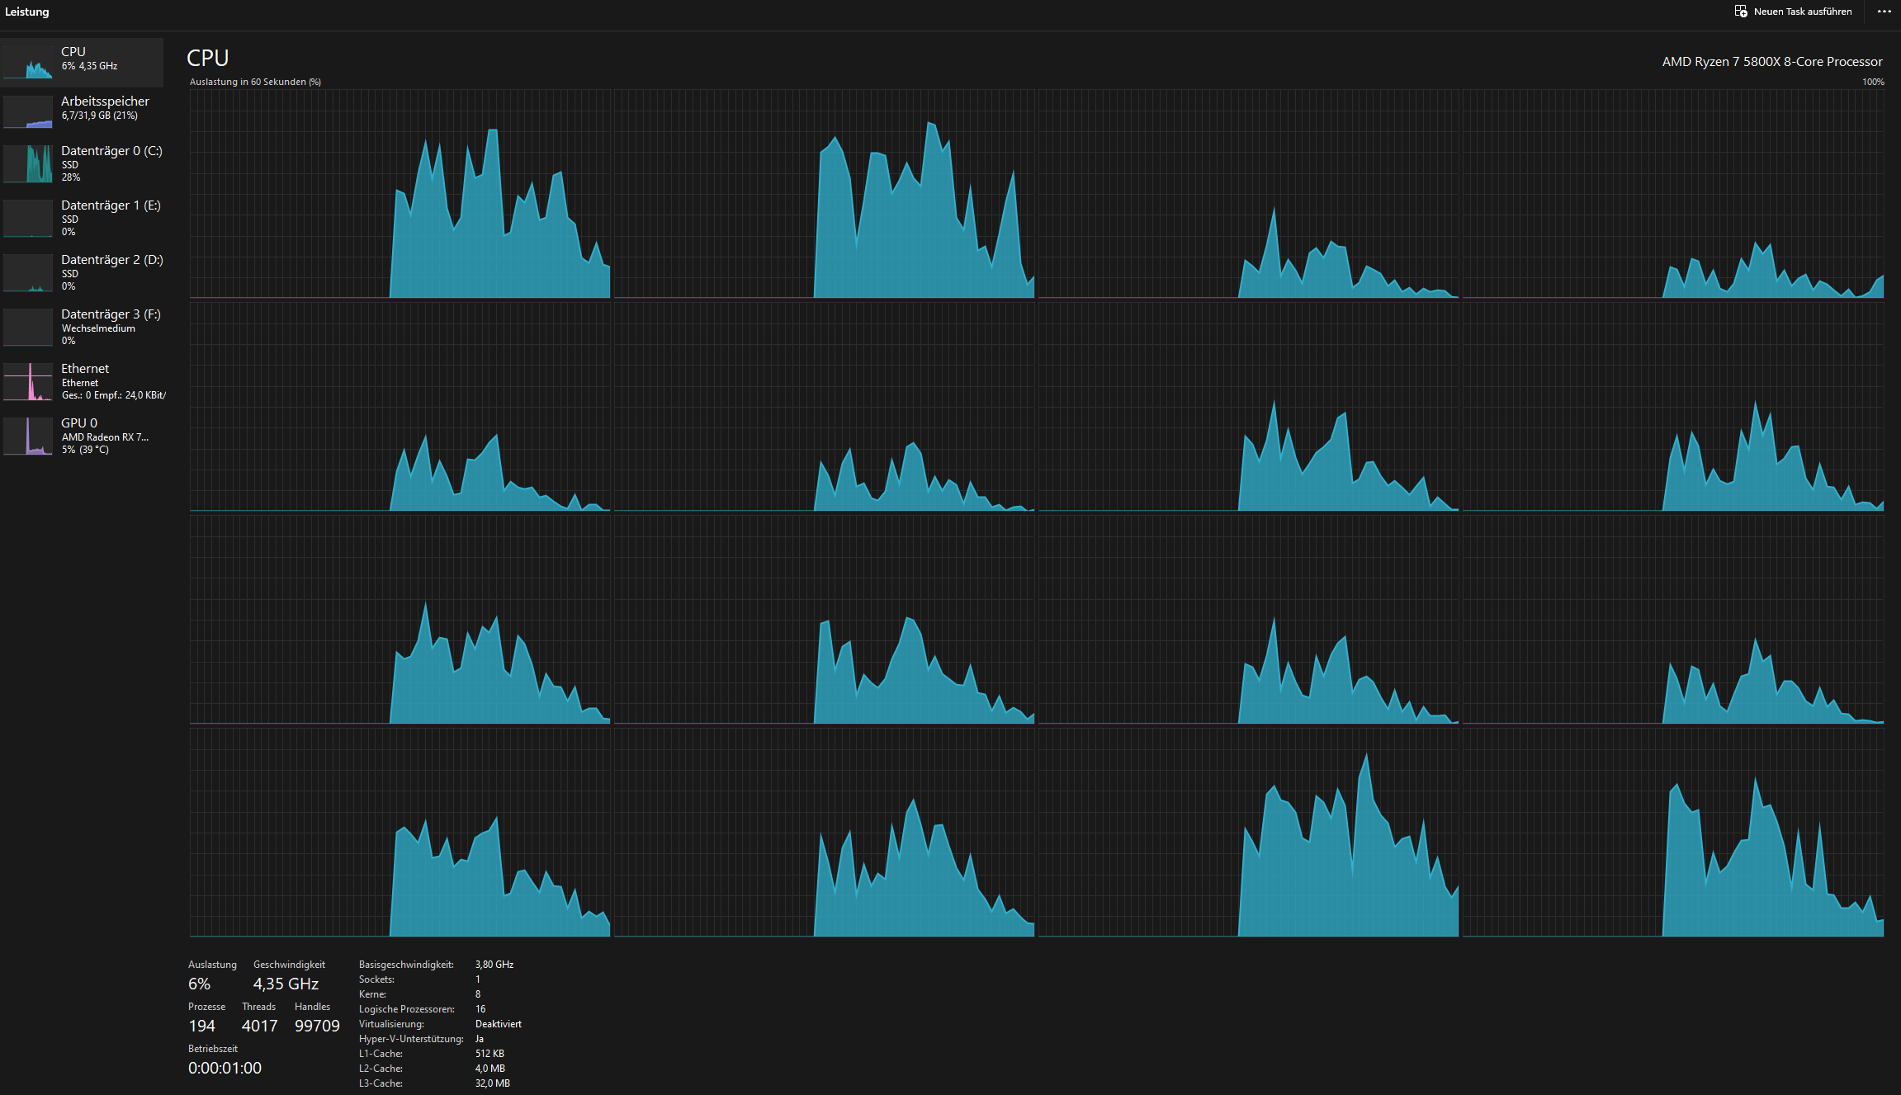The width and height of the screenshot is (1901, 1095).
Task: Click the first logical processor graph
Action: (400, 194)
